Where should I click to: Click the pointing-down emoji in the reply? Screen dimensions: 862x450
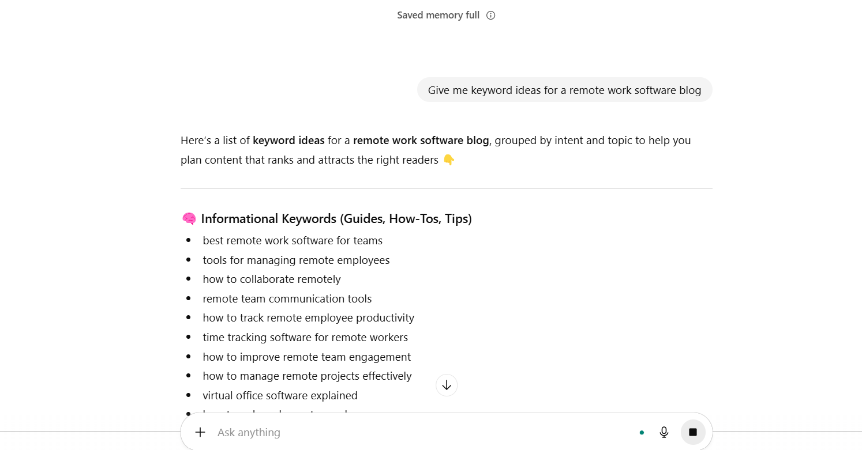(448, 160)
